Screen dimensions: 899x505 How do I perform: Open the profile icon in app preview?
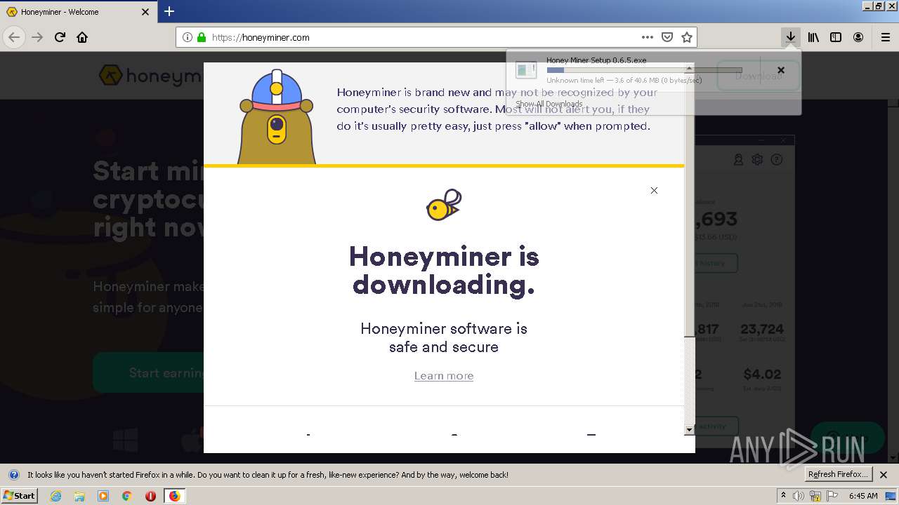(x=738, y=159)
